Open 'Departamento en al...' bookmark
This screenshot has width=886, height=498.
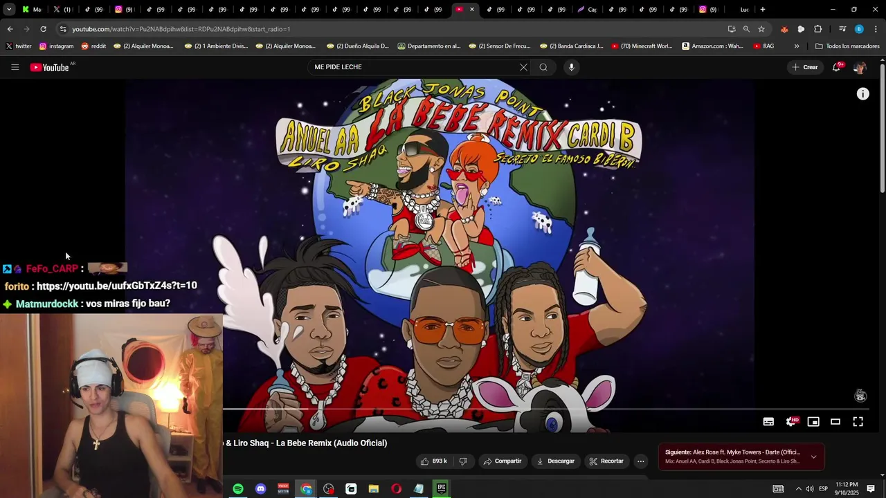(x=429, y=46)
